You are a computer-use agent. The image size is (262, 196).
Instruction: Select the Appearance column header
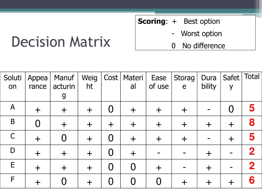point(38,87)
